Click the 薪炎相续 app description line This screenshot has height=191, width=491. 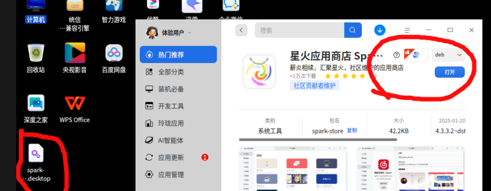point(347,68)
